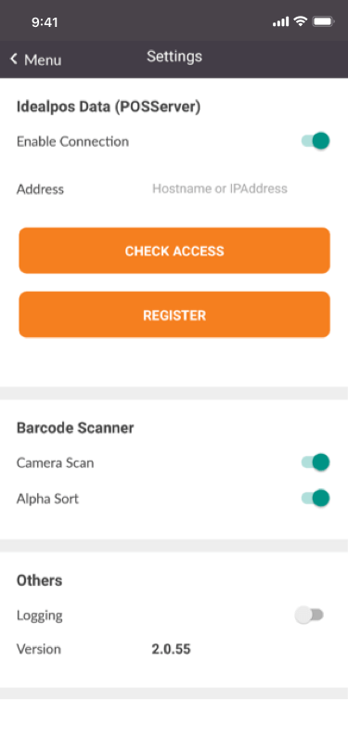Disable the Enable Connection toggle

pos(316,141)
